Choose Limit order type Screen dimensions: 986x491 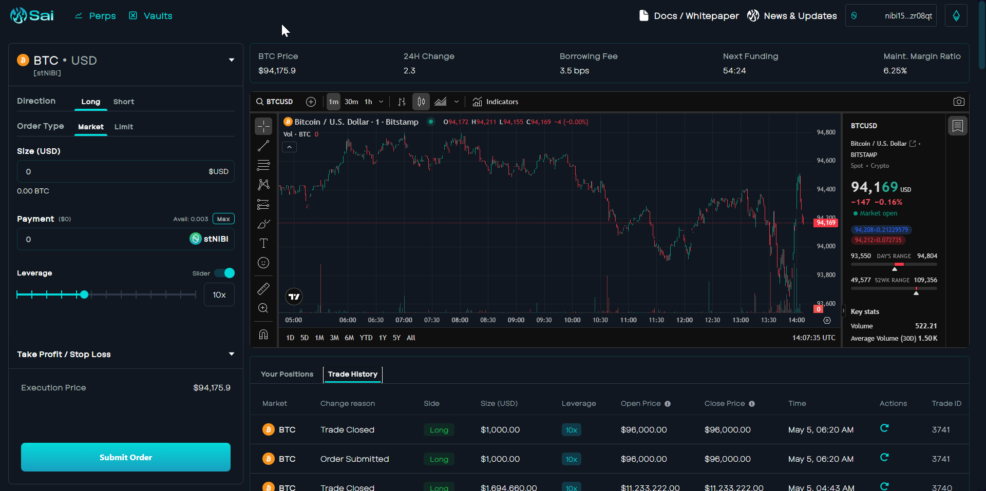123,127
